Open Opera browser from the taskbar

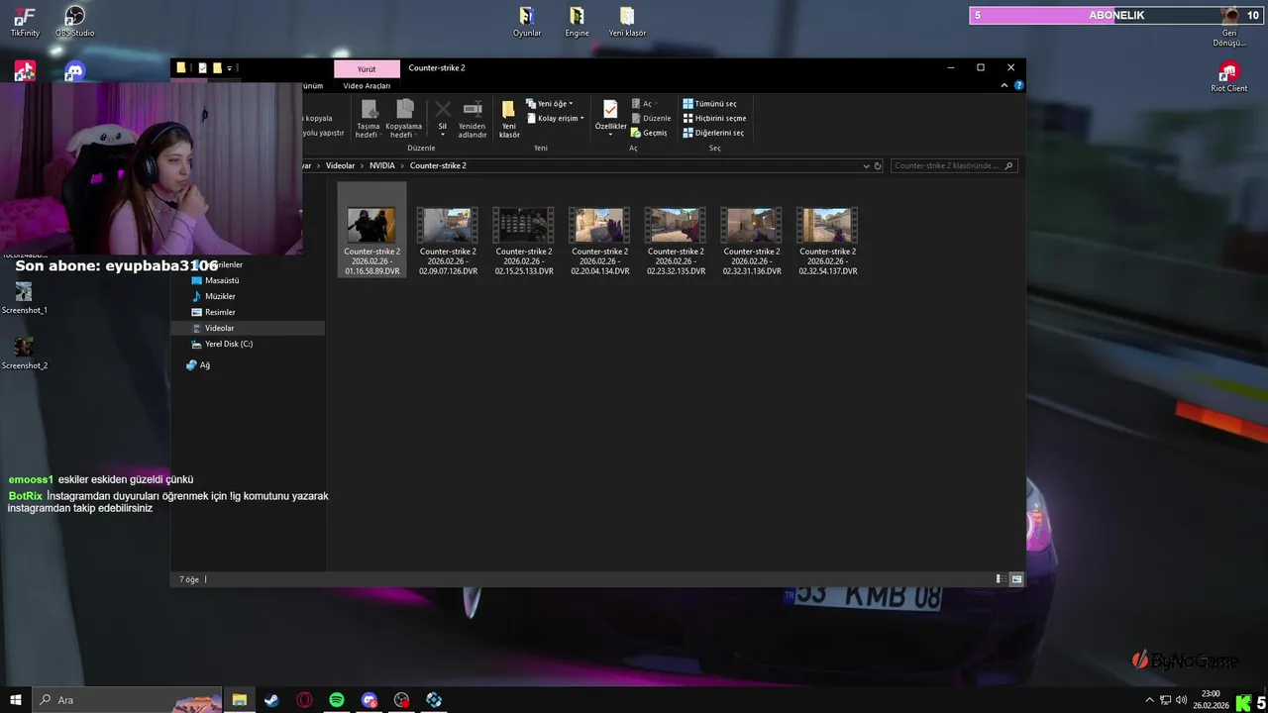pos(304,700)
